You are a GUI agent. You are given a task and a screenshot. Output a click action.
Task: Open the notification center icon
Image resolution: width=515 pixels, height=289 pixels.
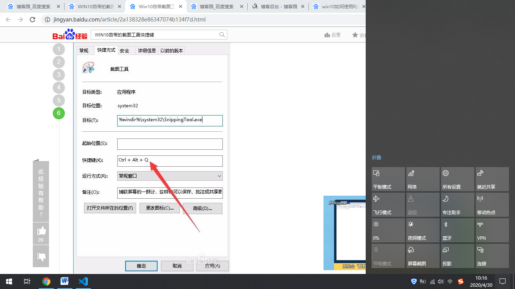tap(502, 281)
